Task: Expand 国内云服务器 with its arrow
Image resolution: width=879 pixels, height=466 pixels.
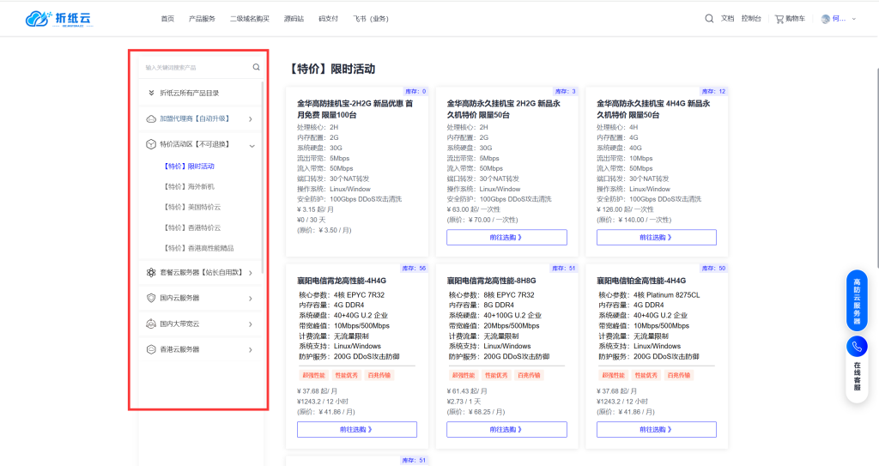Action: coord(251,299)
